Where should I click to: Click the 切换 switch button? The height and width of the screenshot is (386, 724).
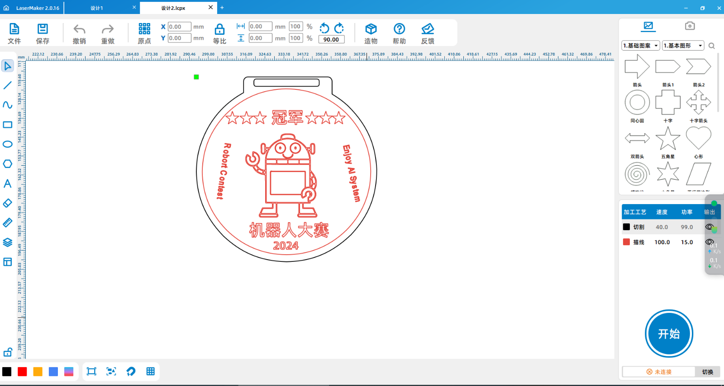(x=707, y=372)
